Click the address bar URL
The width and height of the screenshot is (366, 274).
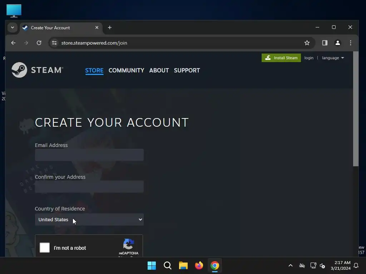[x=94, y=43]
